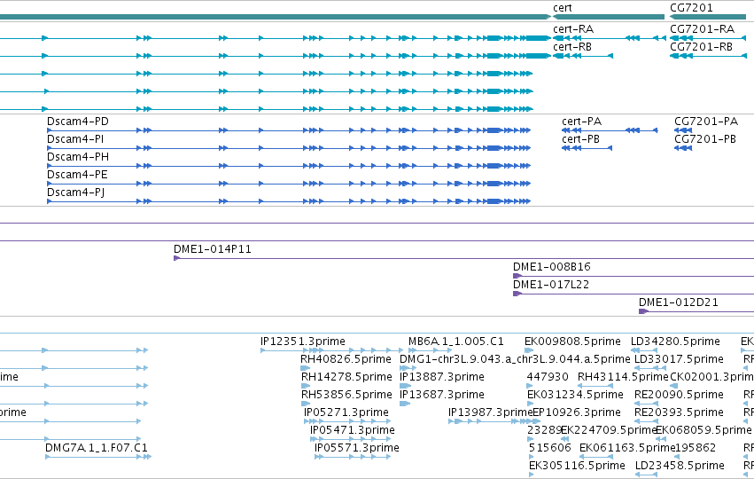754x479 pixels.
Task: Select the EK009808.5prime EST
Action: pyautogui.click(x=530, y=350)
